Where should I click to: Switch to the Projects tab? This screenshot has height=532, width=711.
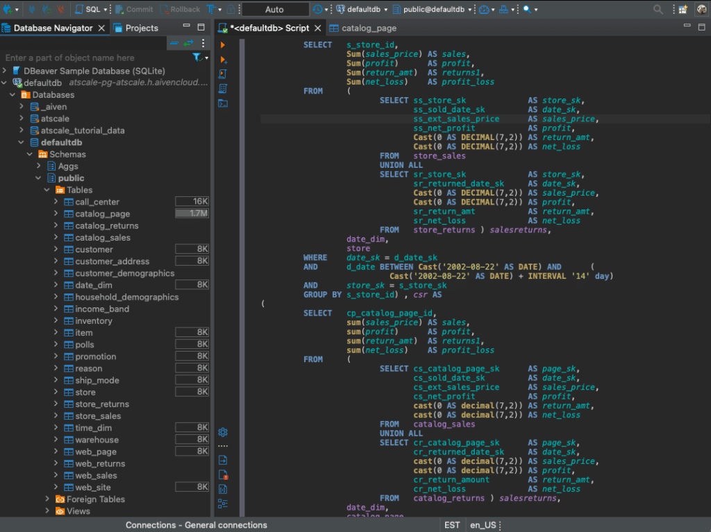pos(136,28)
